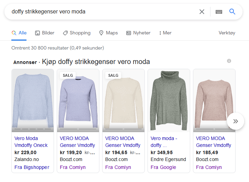
Task: Open the Vero moda - doffy link
Action: [x=164, y=142]
